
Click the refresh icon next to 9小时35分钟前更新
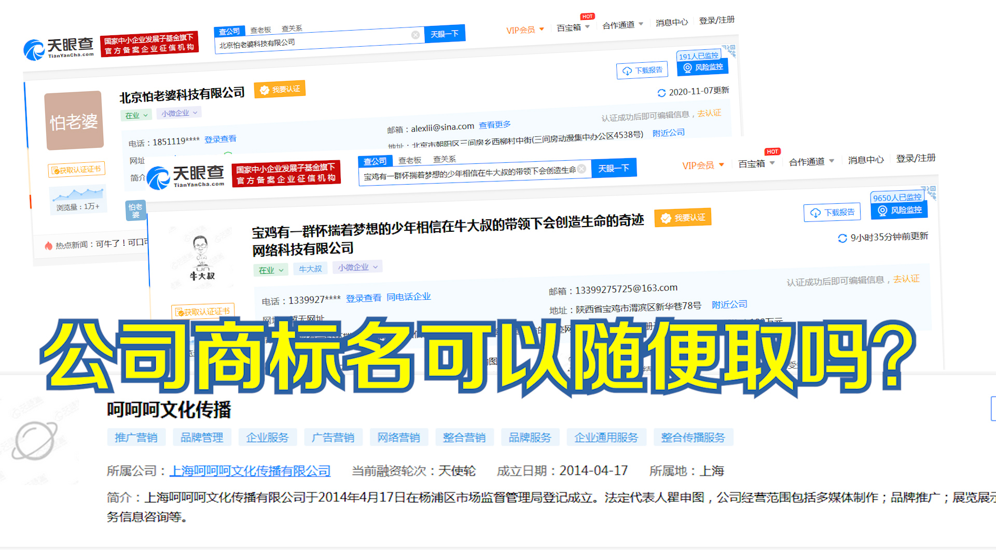pos(842,238)
